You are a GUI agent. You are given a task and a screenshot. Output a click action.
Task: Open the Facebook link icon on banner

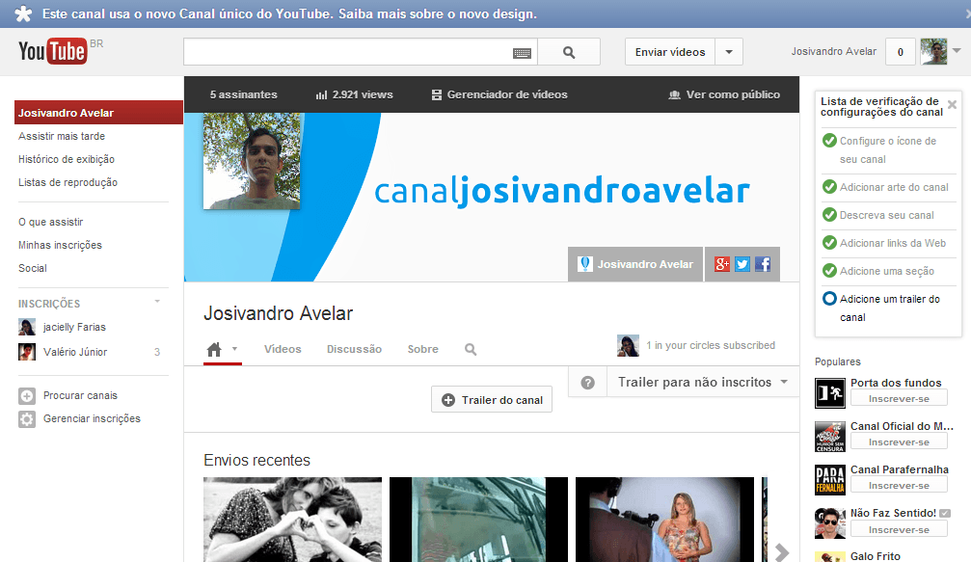pyautogui.click(x=763, y=264)
